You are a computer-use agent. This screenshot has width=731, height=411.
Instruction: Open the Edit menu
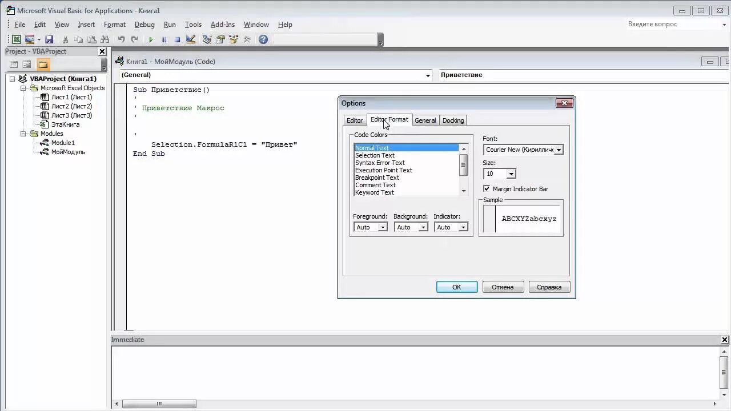(x=40, y=25)
